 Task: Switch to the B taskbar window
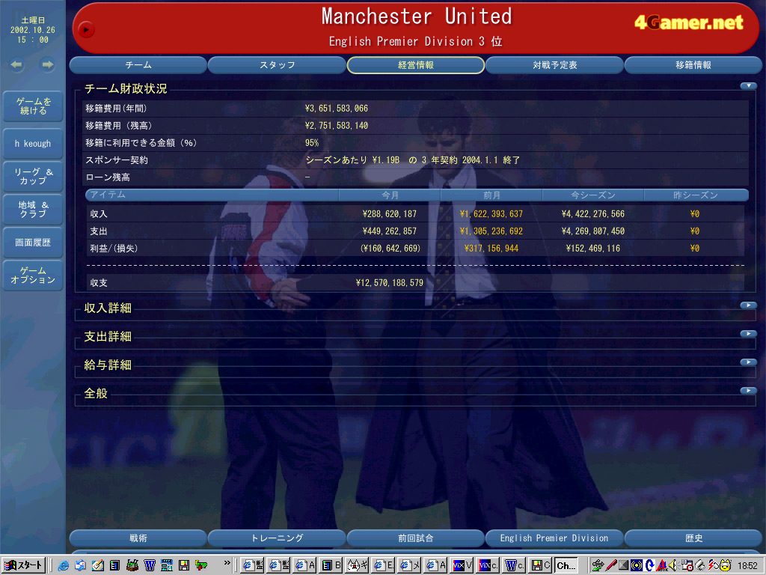point(331,566)
